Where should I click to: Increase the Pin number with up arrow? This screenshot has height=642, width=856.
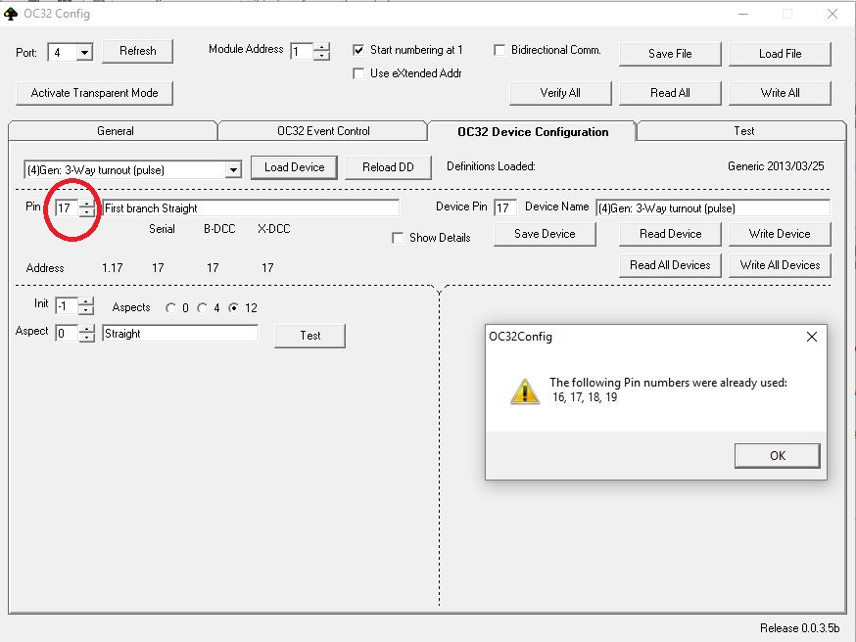87,204
